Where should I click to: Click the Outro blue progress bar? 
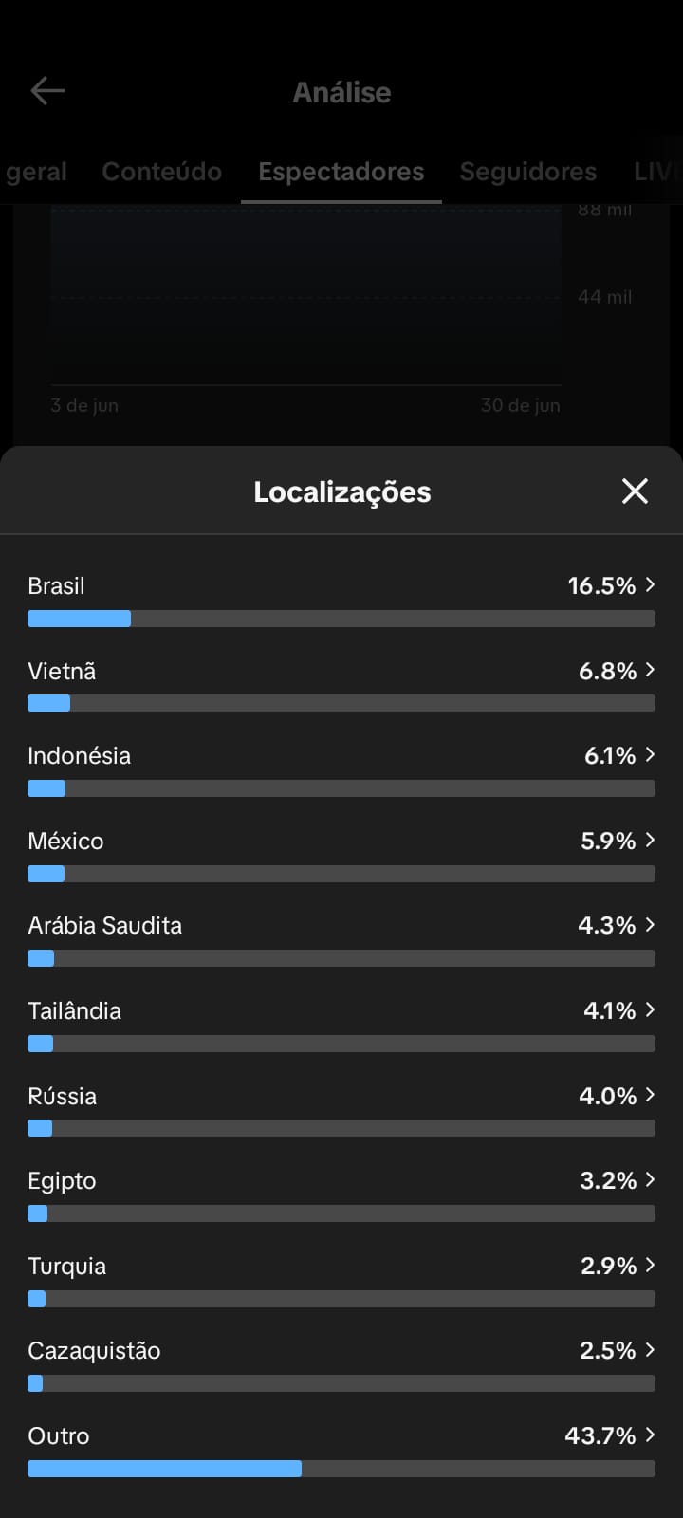coord(164,1469)
